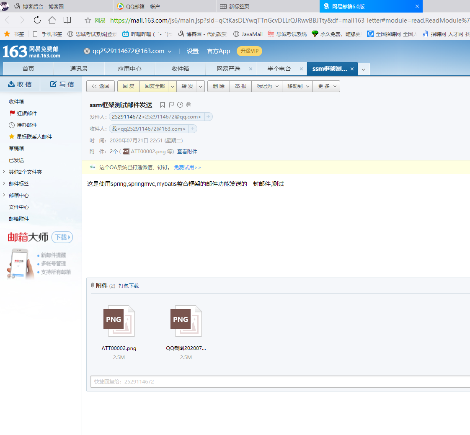Open 邮箱附件 in sidebar

pos(18,219)
